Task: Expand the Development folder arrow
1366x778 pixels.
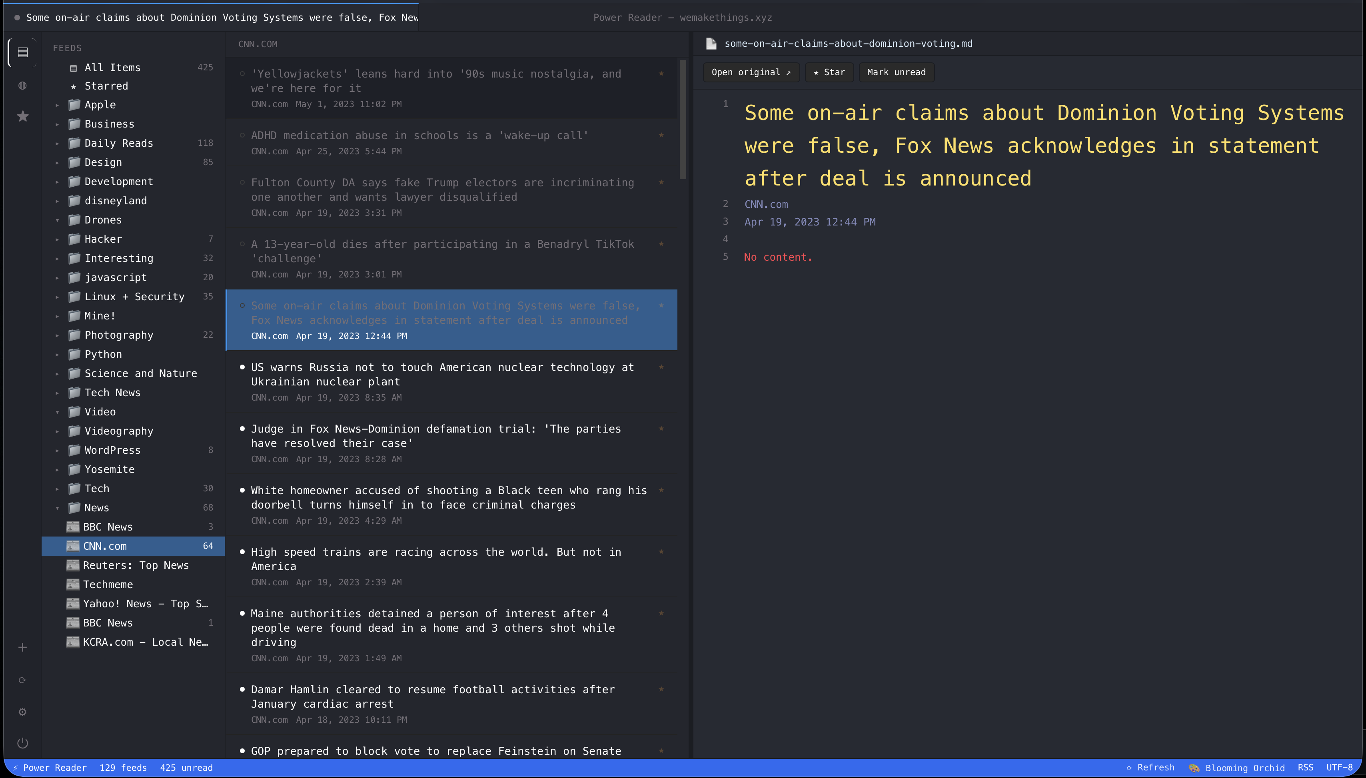Action: coord(57,182)
